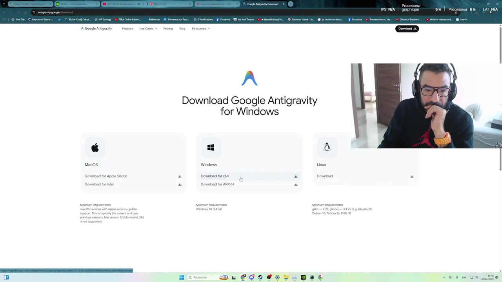Open Discord from the taskbar
This screenshot has height=282, width=502.
[252, 277]
